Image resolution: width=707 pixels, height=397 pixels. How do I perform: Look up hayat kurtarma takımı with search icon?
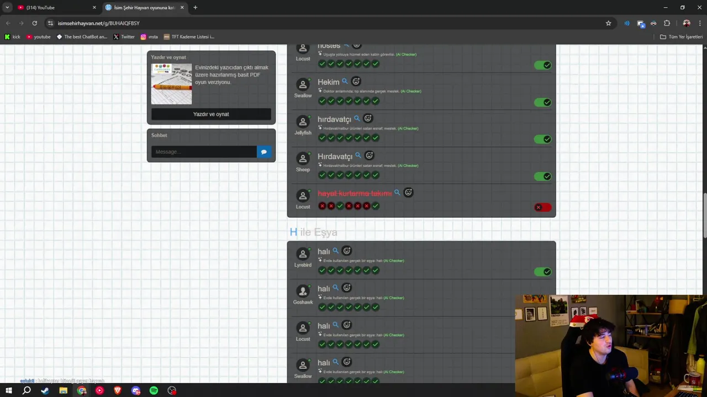click(397, 192)
